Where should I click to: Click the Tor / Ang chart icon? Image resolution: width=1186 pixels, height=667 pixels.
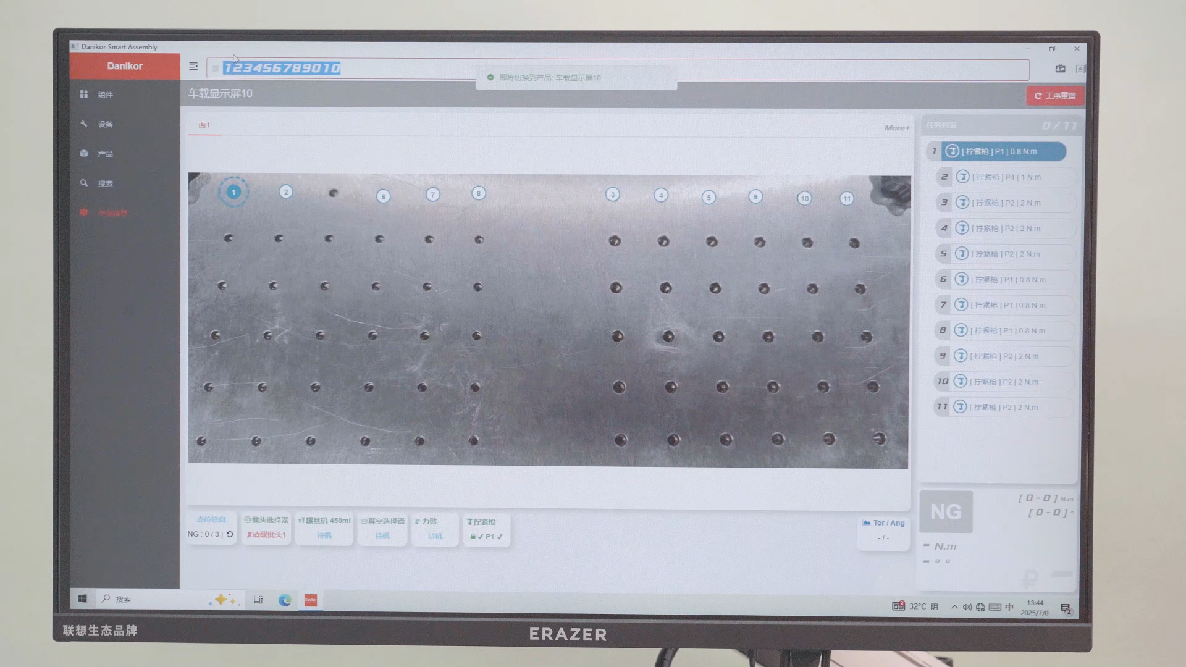coord(867,523)
